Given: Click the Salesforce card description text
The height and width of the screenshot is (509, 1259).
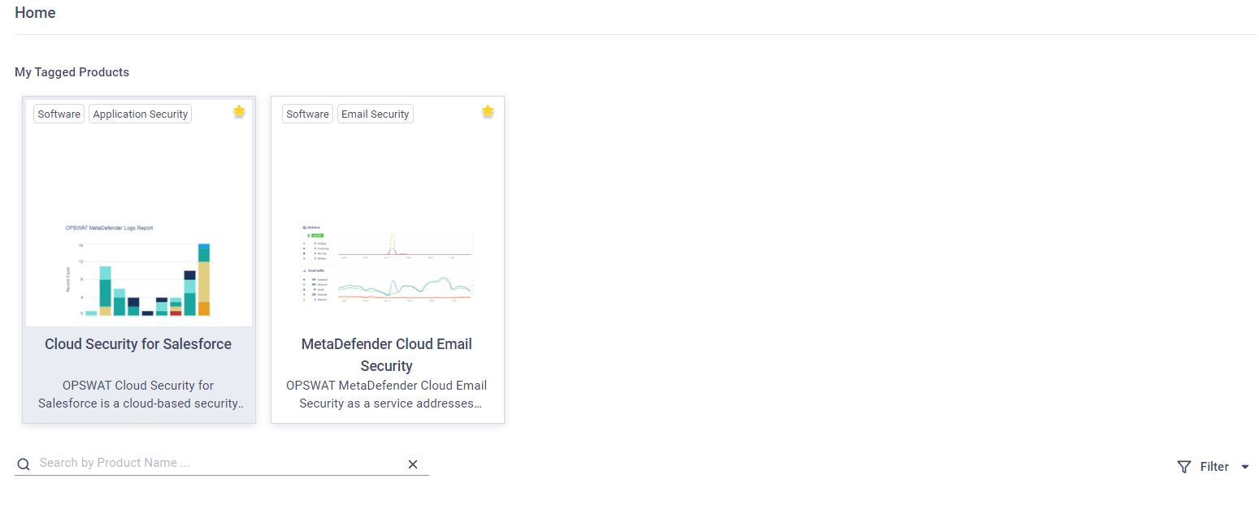Looking at the screenshot, I should pos(139,395).
